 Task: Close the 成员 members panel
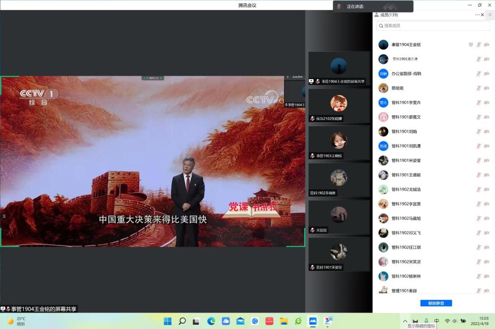click(482, 15)
